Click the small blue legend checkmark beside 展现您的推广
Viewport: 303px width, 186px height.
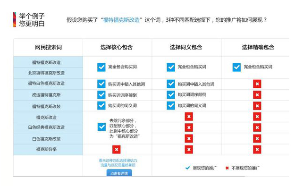point(187,168)
